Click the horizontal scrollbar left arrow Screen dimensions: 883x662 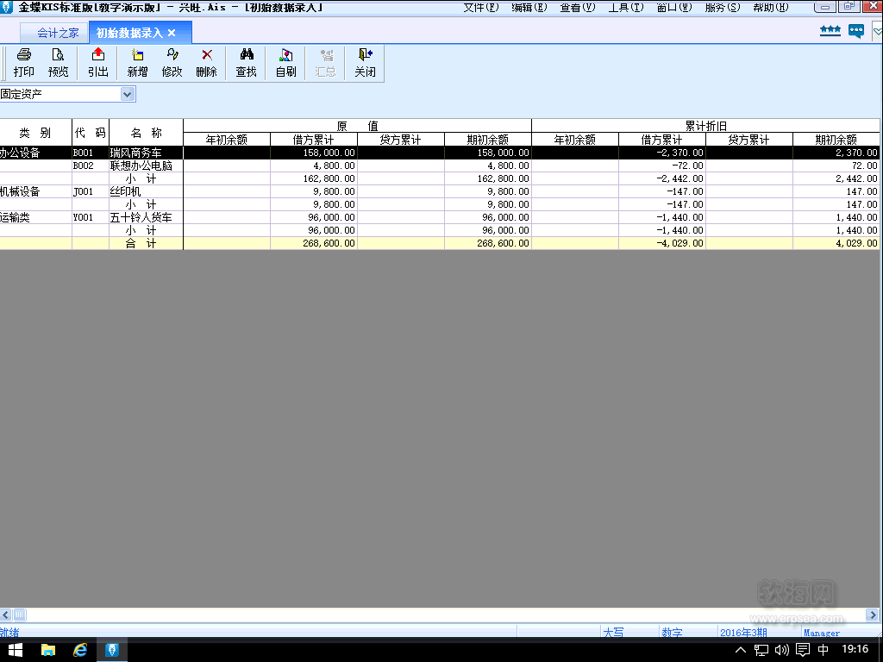[6, 615]
